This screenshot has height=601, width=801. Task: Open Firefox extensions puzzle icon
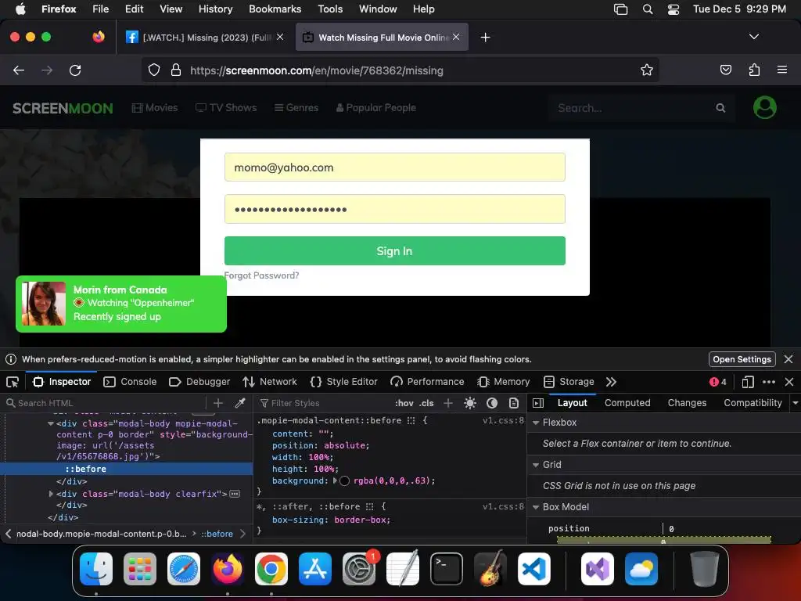(x=754, y=70)
